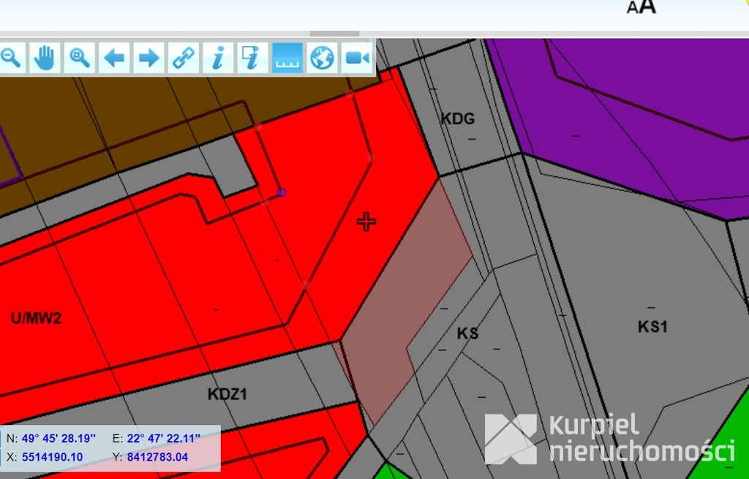Click the KDZ1 road label
This screenshot has height=479, width=749.
click(x=227, y=394)
